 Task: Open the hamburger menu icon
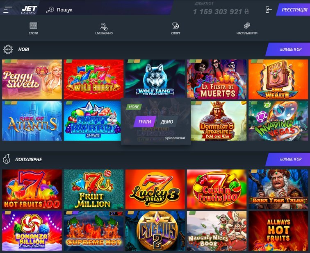pos(7,10)
